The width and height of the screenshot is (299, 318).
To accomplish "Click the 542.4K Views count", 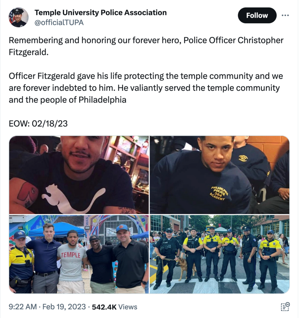I will tap(114, 307).
